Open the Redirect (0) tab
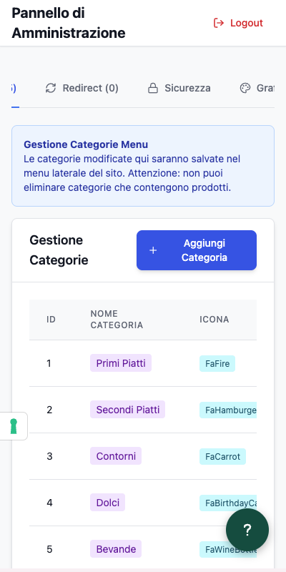Image resolution: width=286 pixels, height=572 pixels. pyautogui.click(x=82, y=88)
